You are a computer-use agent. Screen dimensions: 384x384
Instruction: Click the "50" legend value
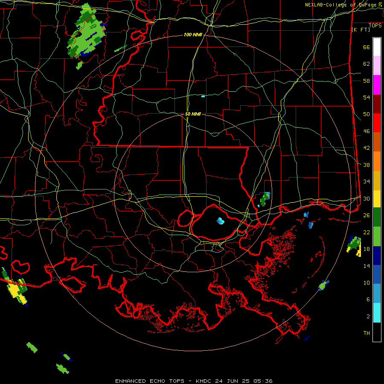[x=367, y=114]
